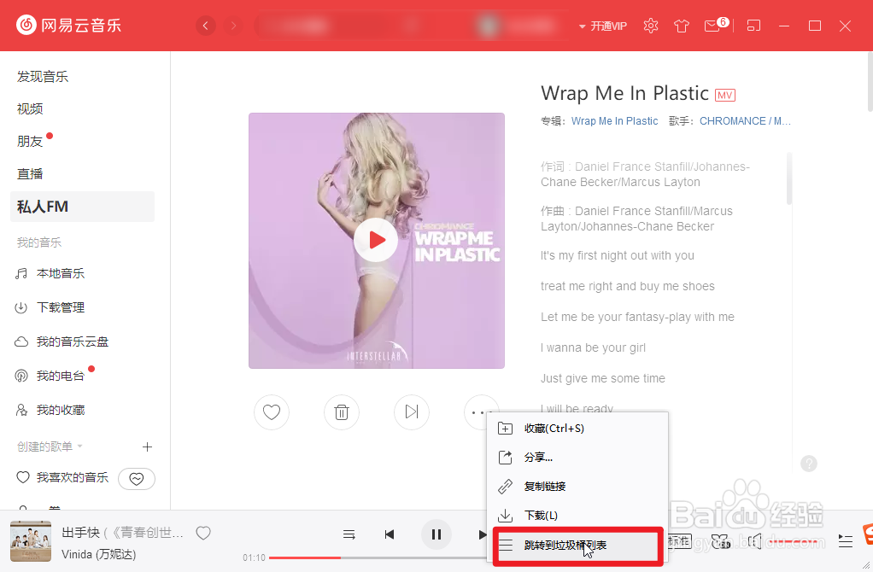The height and width of the screenshot is (572, 873).
Task: Open the skin (shirt) icon
Action: [682, 26]
